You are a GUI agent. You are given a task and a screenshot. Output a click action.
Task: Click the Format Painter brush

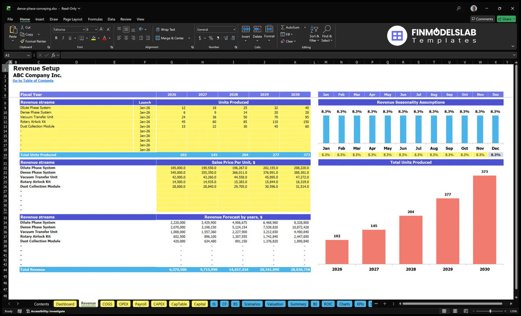(x=22, y=41)
